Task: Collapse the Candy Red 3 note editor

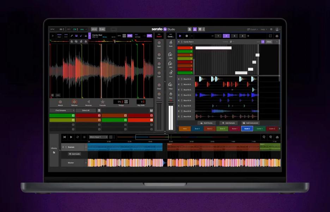Action: coord(277,42)
